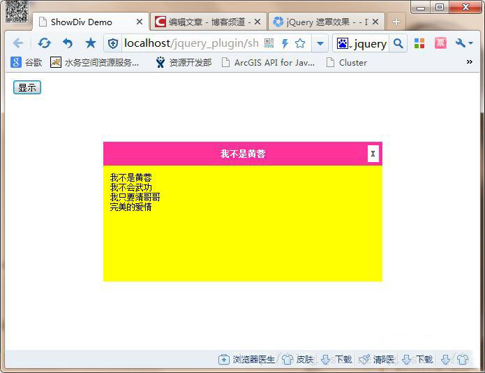Click 浏览器医生 in the status bar
The width and height of the screenshot is (485, 373).
[247, 360]
